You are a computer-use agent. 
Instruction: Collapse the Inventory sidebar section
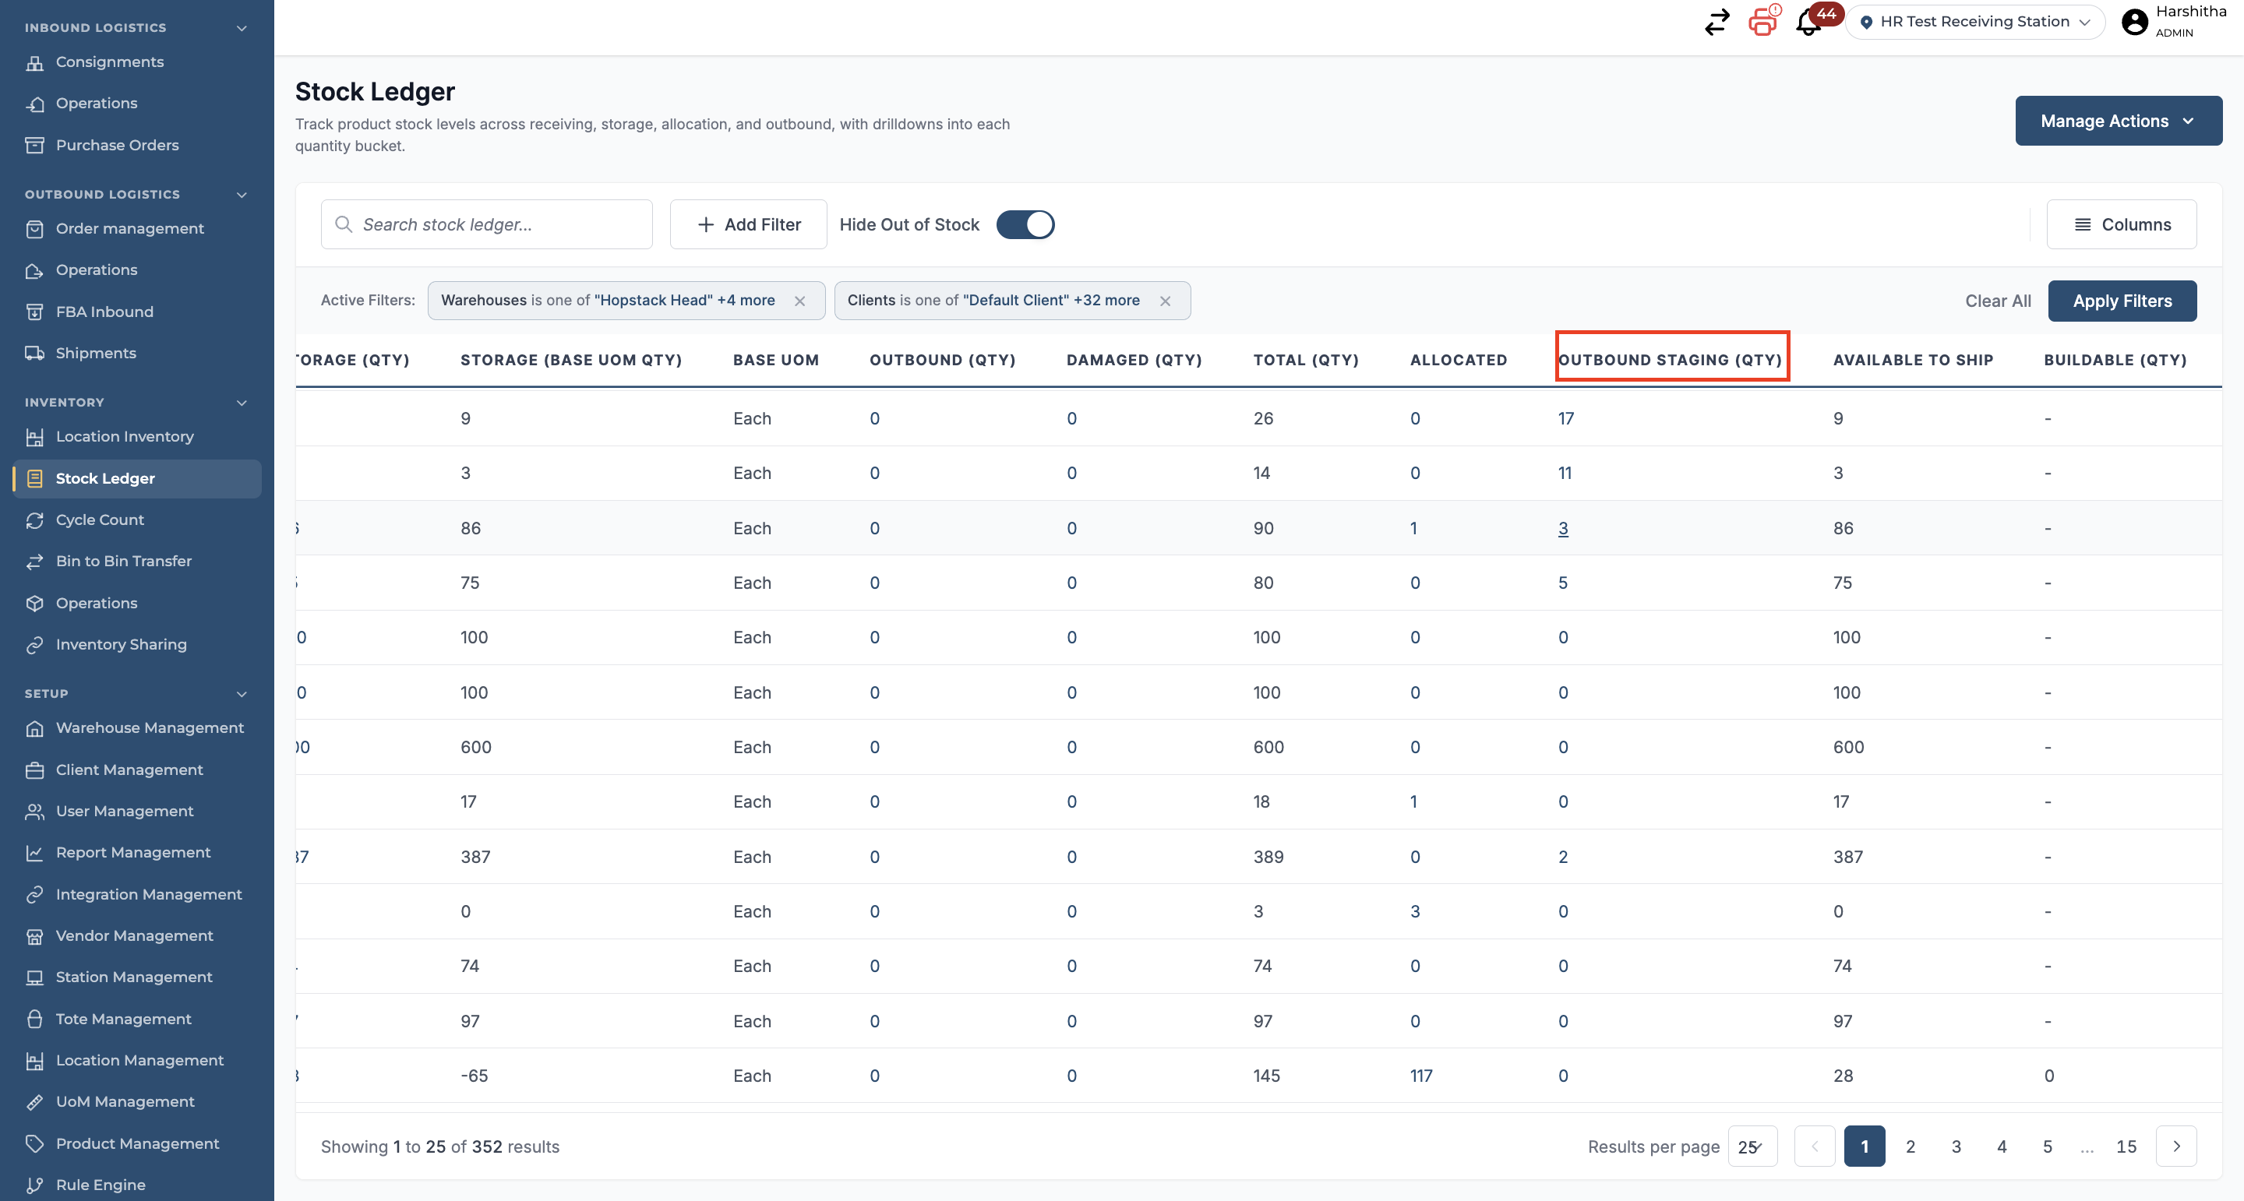[x=242, y=403]
